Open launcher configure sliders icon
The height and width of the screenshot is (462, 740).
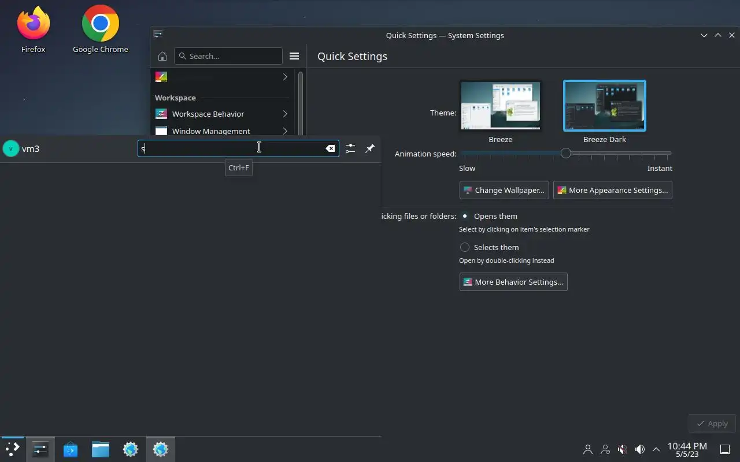[350, 148]
